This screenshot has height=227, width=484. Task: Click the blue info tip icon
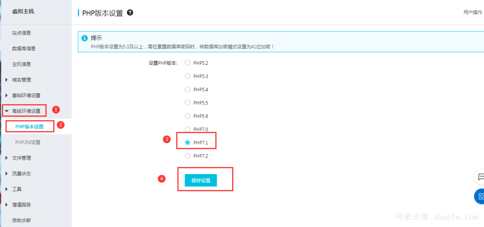pyautogui.click(x=85, y=38)
